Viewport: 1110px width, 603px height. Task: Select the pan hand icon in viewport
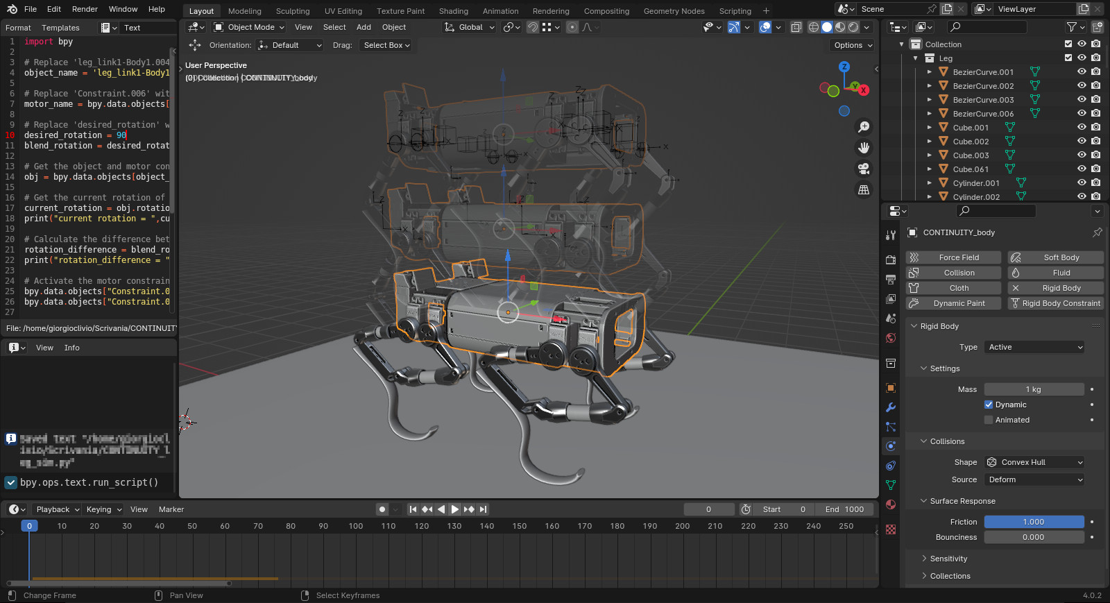[864, 148]
